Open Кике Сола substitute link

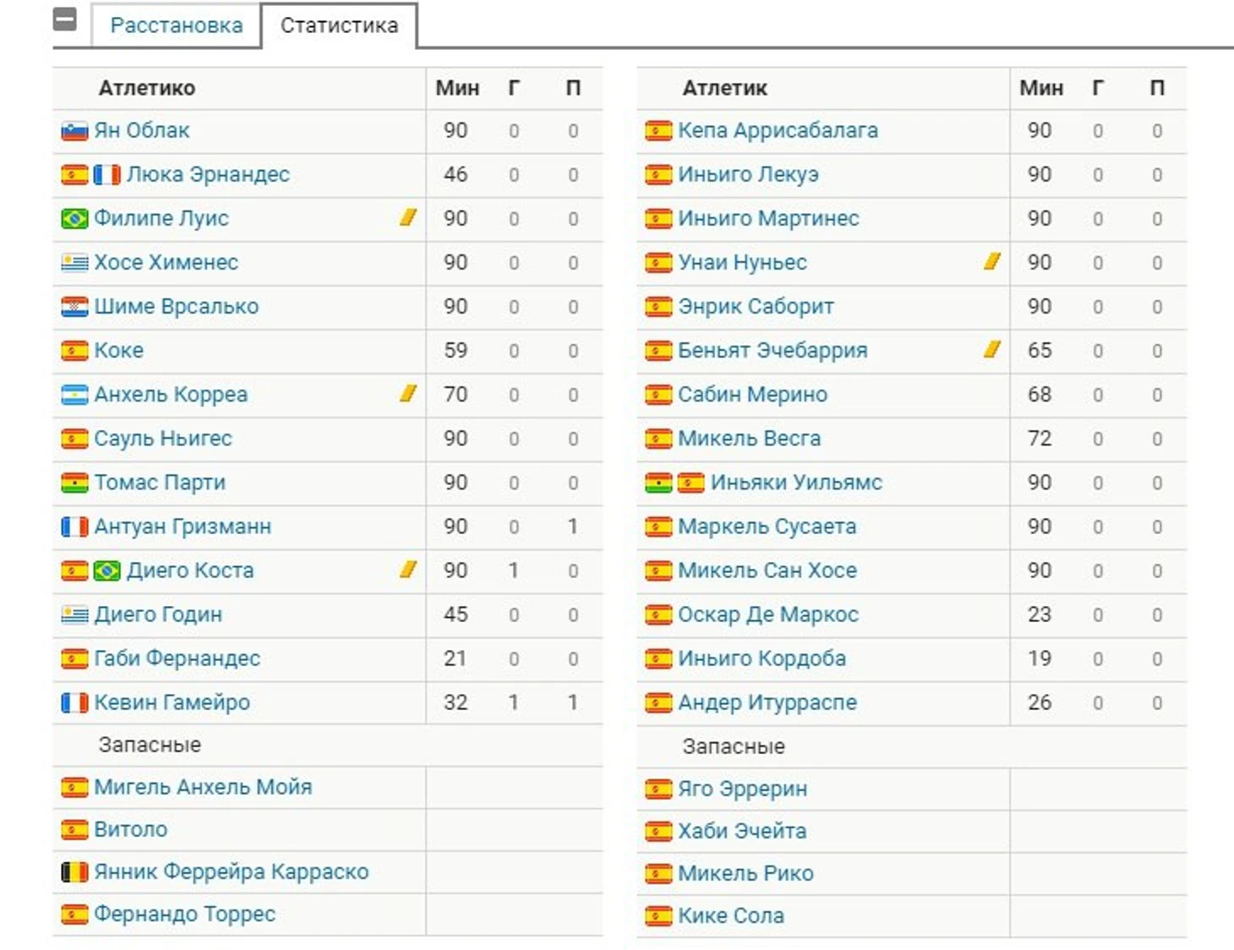pos(731,915)
